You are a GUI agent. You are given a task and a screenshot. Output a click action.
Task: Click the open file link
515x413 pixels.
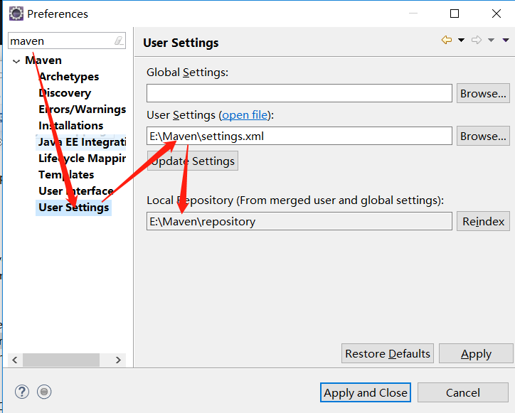click(245, 115)
